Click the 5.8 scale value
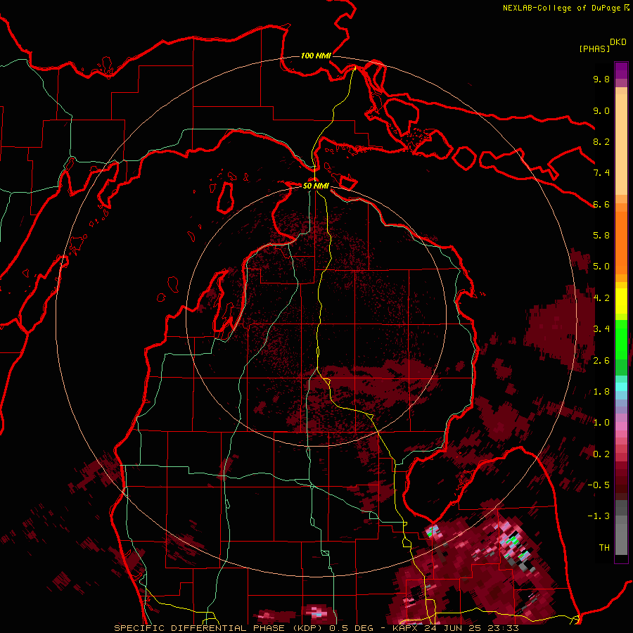Viewport: 633px width, 633px height. [x=601, y=236]
